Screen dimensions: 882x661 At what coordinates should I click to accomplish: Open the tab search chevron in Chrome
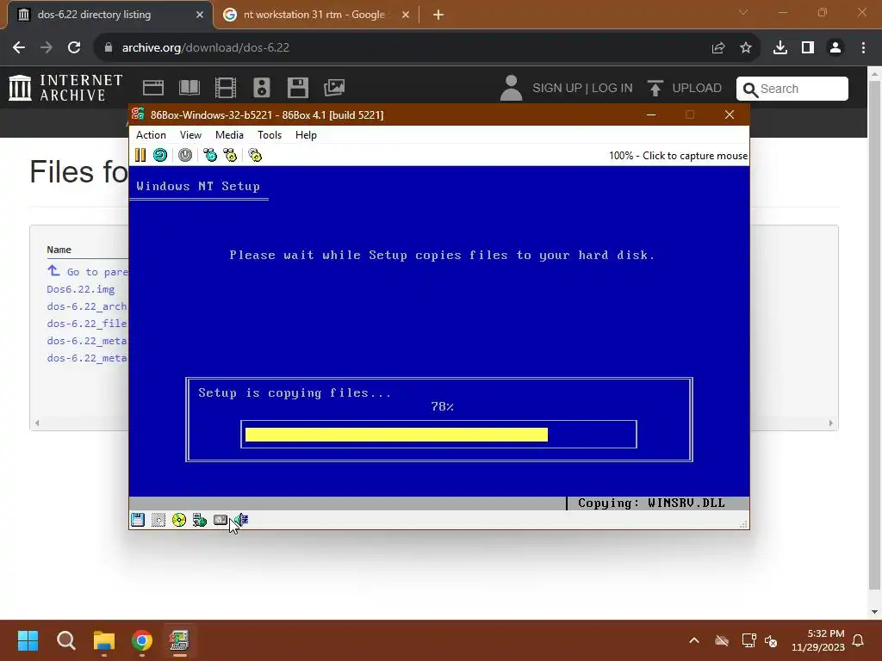tap(743, 12)
